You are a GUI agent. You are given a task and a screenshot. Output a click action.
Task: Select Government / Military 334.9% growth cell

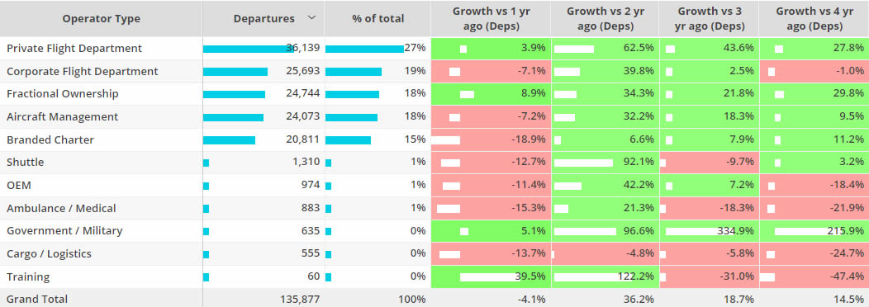pos(710,231)
